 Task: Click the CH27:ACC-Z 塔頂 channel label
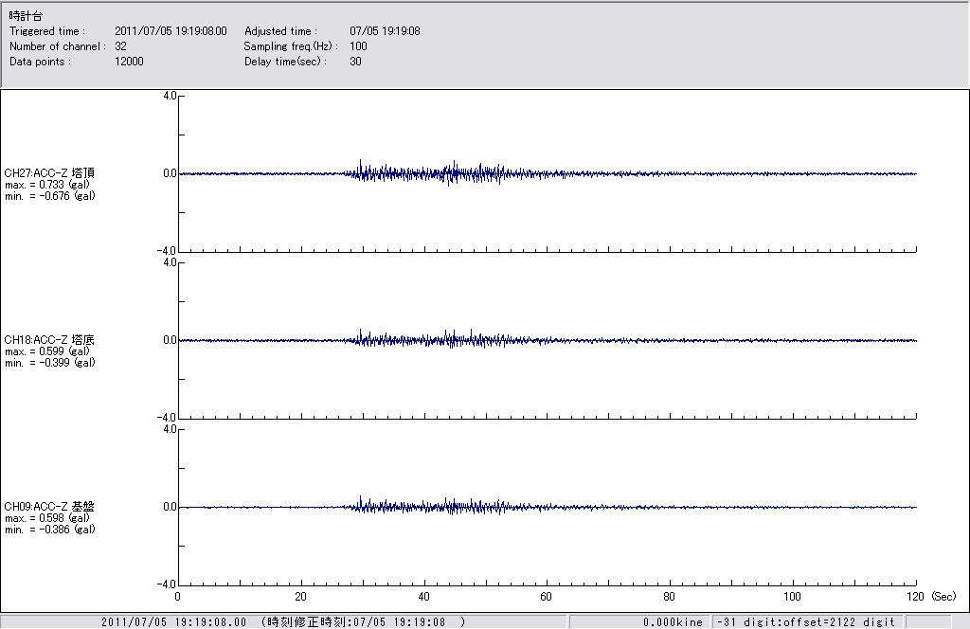49,173
